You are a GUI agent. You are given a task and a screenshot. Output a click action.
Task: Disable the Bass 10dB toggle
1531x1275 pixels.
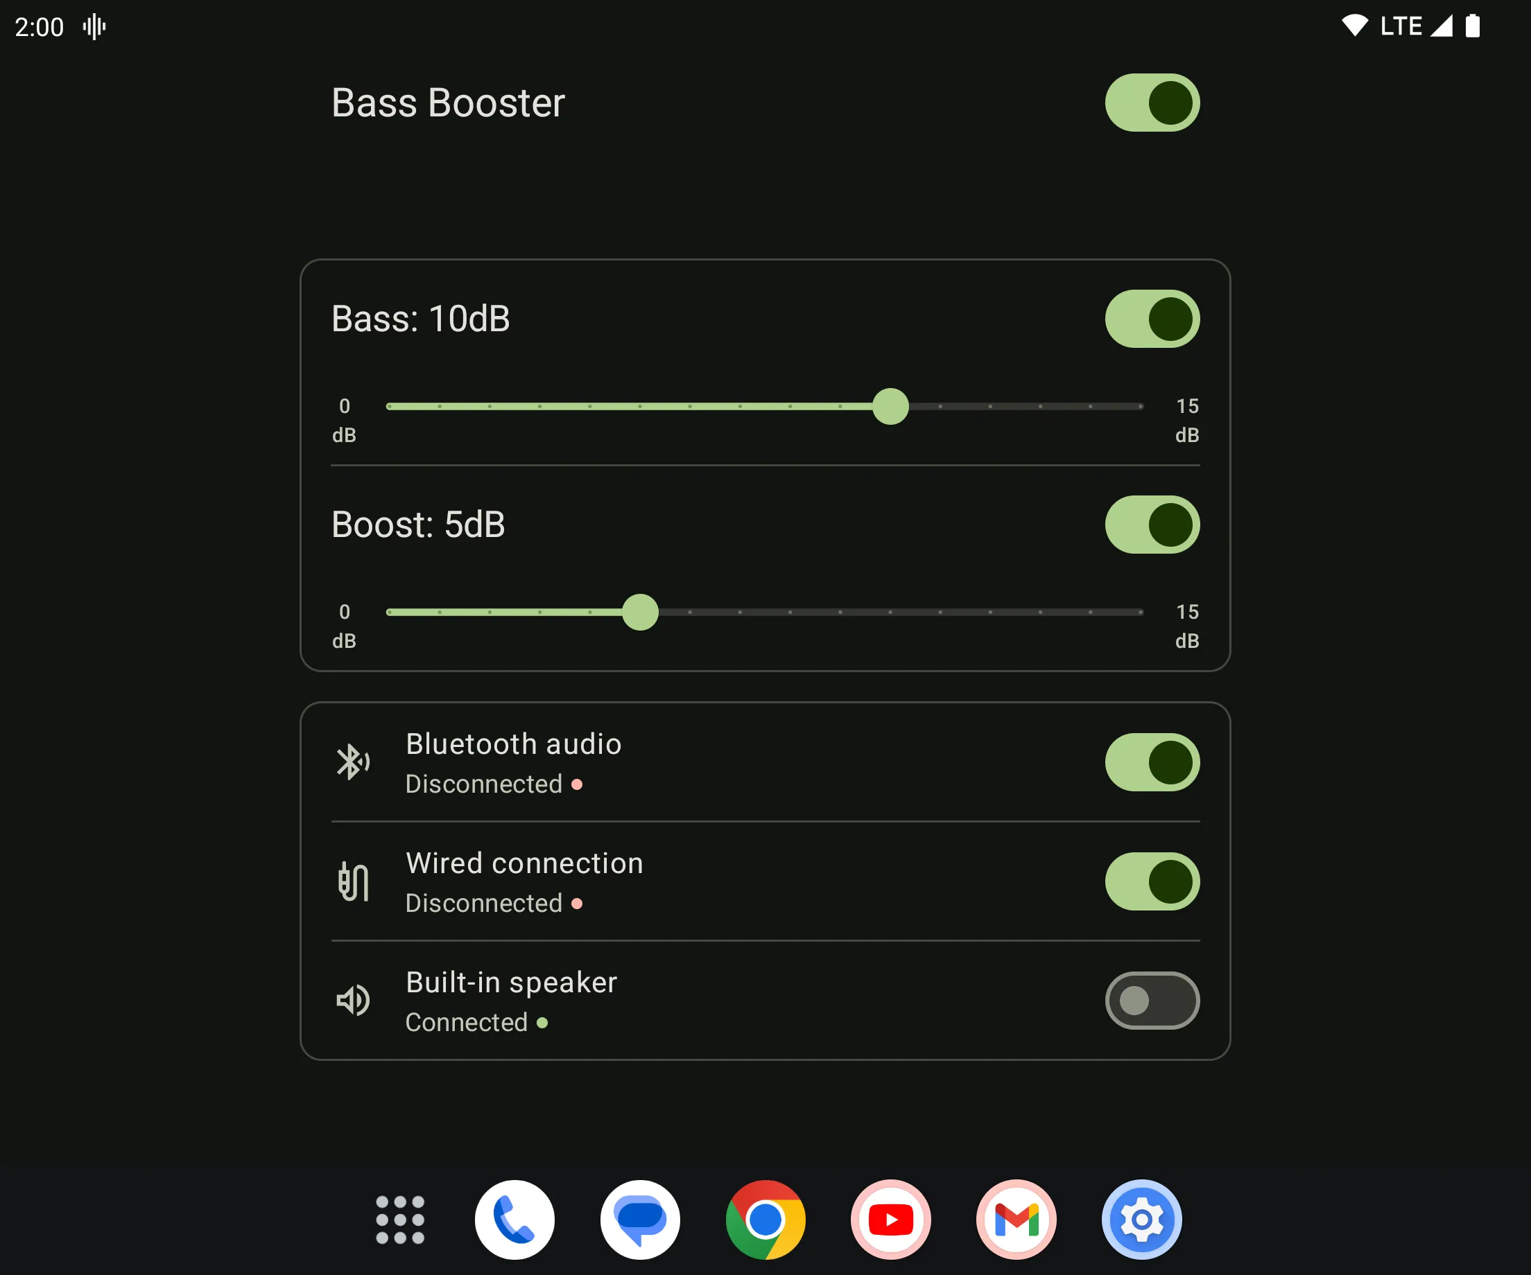[x=1150, y=319]
